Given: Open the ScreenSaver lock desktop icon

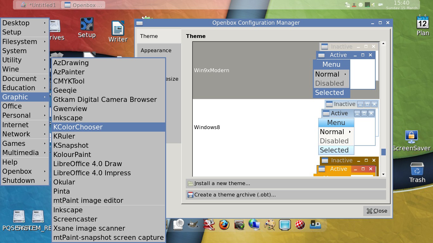Looking at the screenshot, I should pyautogui.click(x=411, y=140).
